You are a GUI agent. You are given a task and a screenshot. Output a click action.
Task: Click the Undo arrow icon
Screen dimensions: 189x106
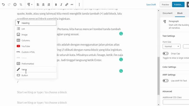3,5
